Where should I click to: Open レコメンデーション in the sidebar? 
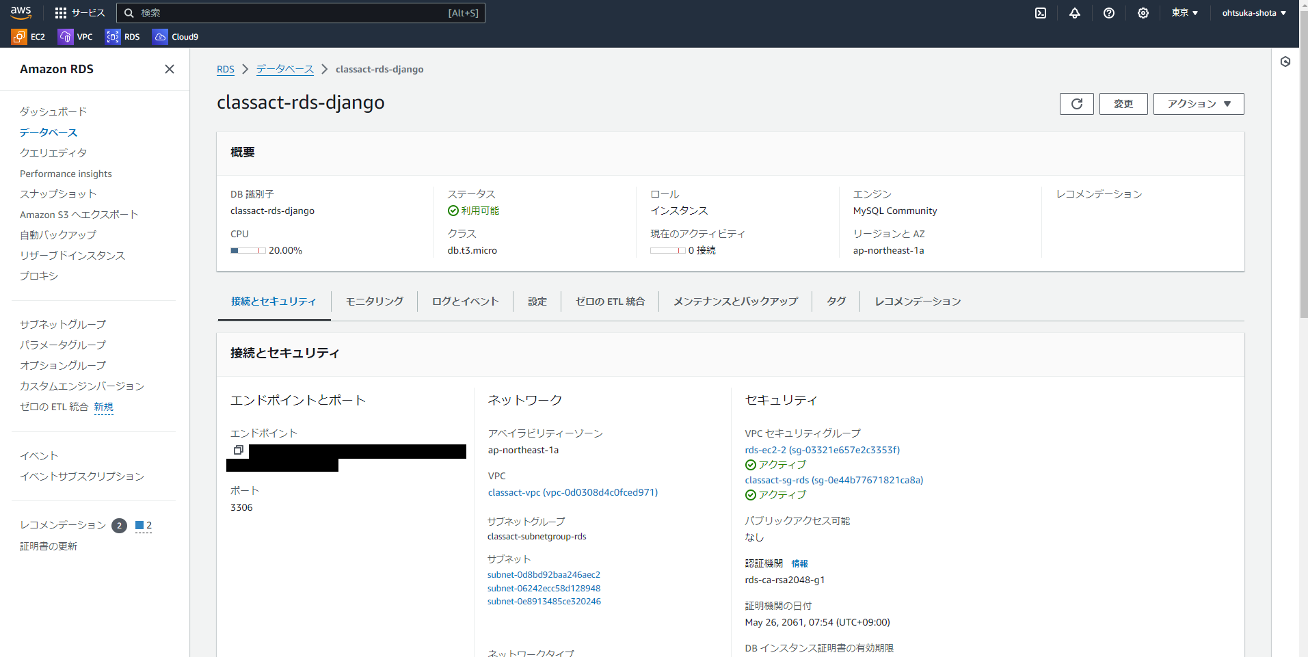pos(63,525)
